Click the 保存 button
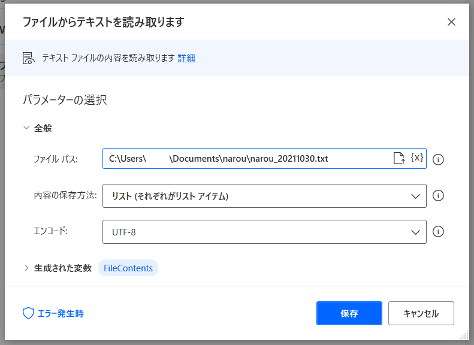474x345 pixels. 349,313
